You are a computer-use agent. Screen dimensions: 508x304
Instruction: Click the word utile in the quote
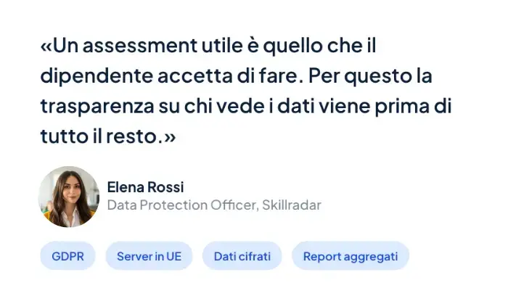pos(222,46)
